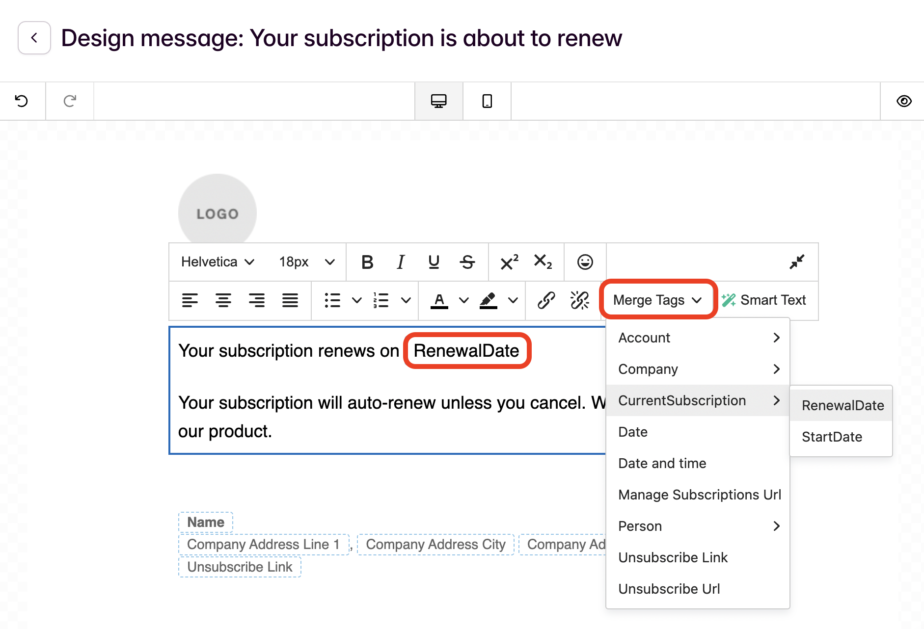Screen dimensions: 924x629
Task: Open the Helvetica font family dropdown
Action: 217,262
